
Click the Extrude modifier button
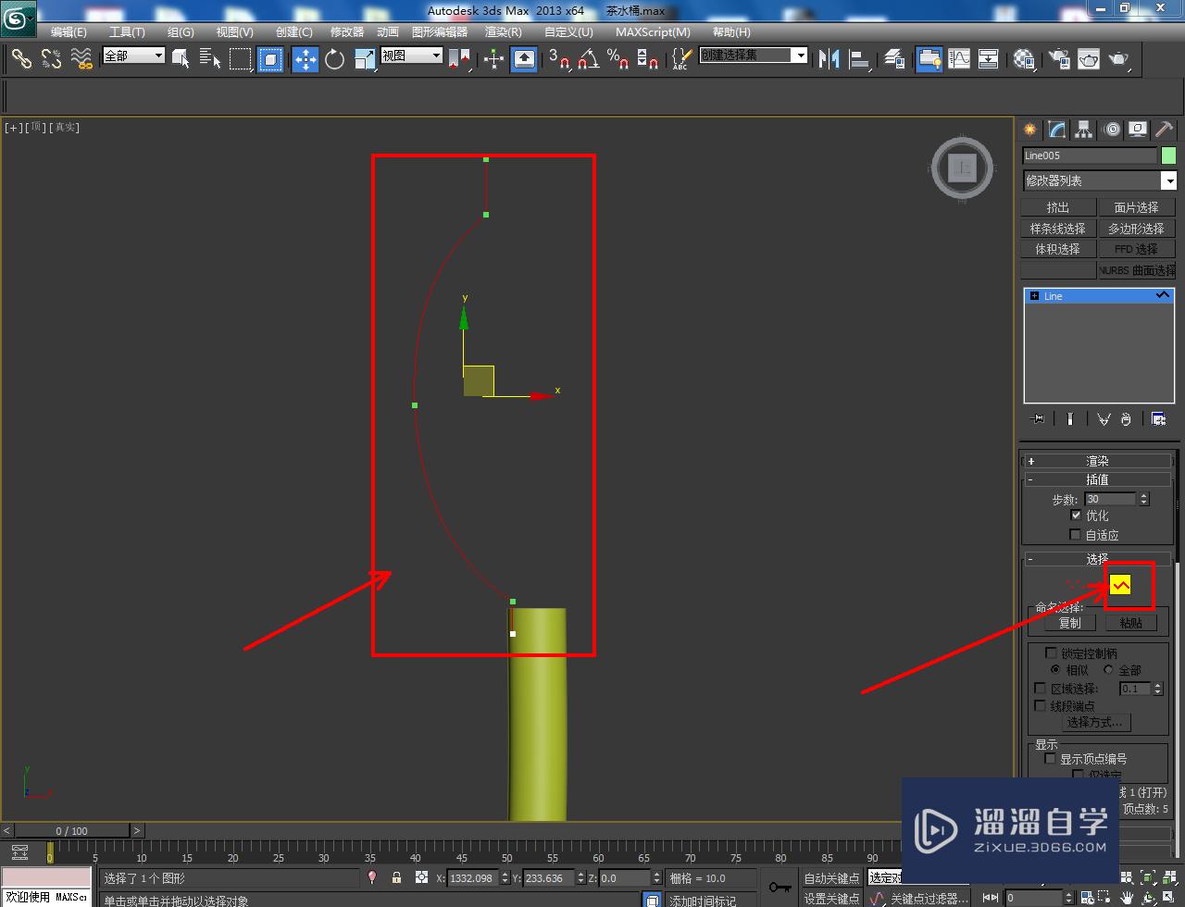1058,207
